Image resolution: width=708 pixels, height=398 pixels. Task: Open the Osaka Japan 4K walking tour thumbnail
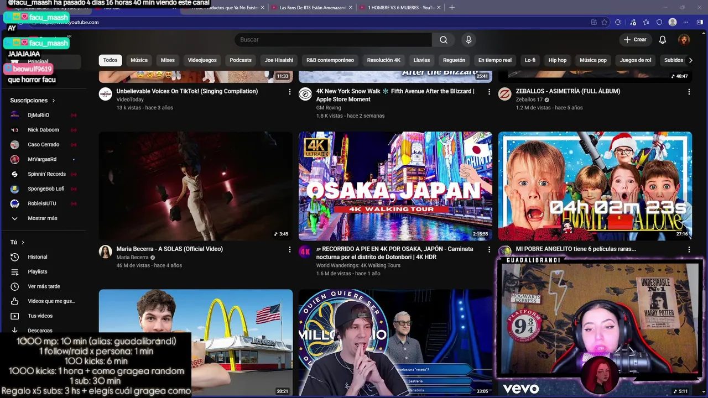tap(395, 186)
